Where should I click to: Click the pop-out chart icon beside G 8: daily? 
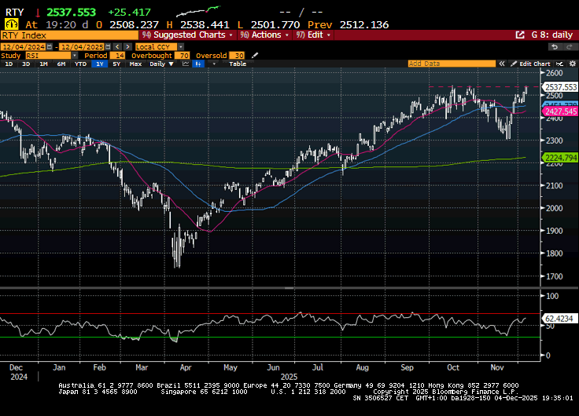point(519,35)
